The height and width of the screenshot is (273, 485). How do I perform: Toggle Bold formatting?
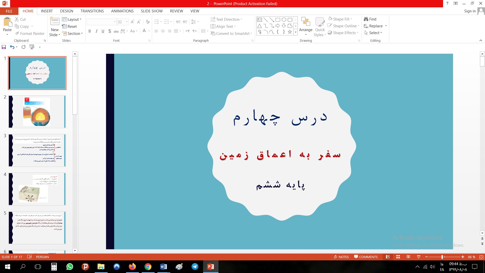(x=90, y=31)
